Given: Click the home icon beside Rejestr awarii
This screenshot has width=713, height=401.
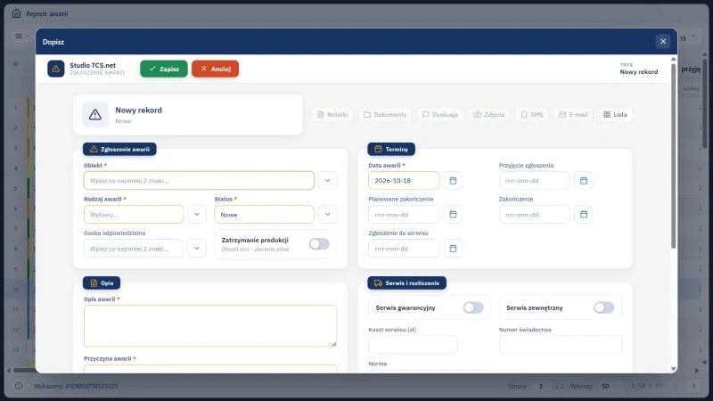Looking at the screenshot, I should (x=16, y=13).
